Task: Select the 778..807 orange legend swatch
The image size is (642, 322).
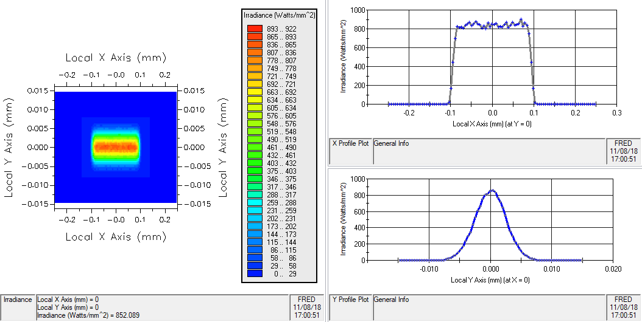Action: click(x=255, y=60)
